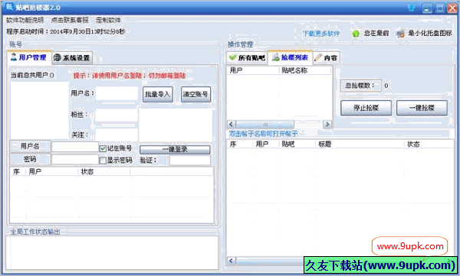Click the 一键登录 button
This screenshot has height=276, width=460.
coord(175,150)
